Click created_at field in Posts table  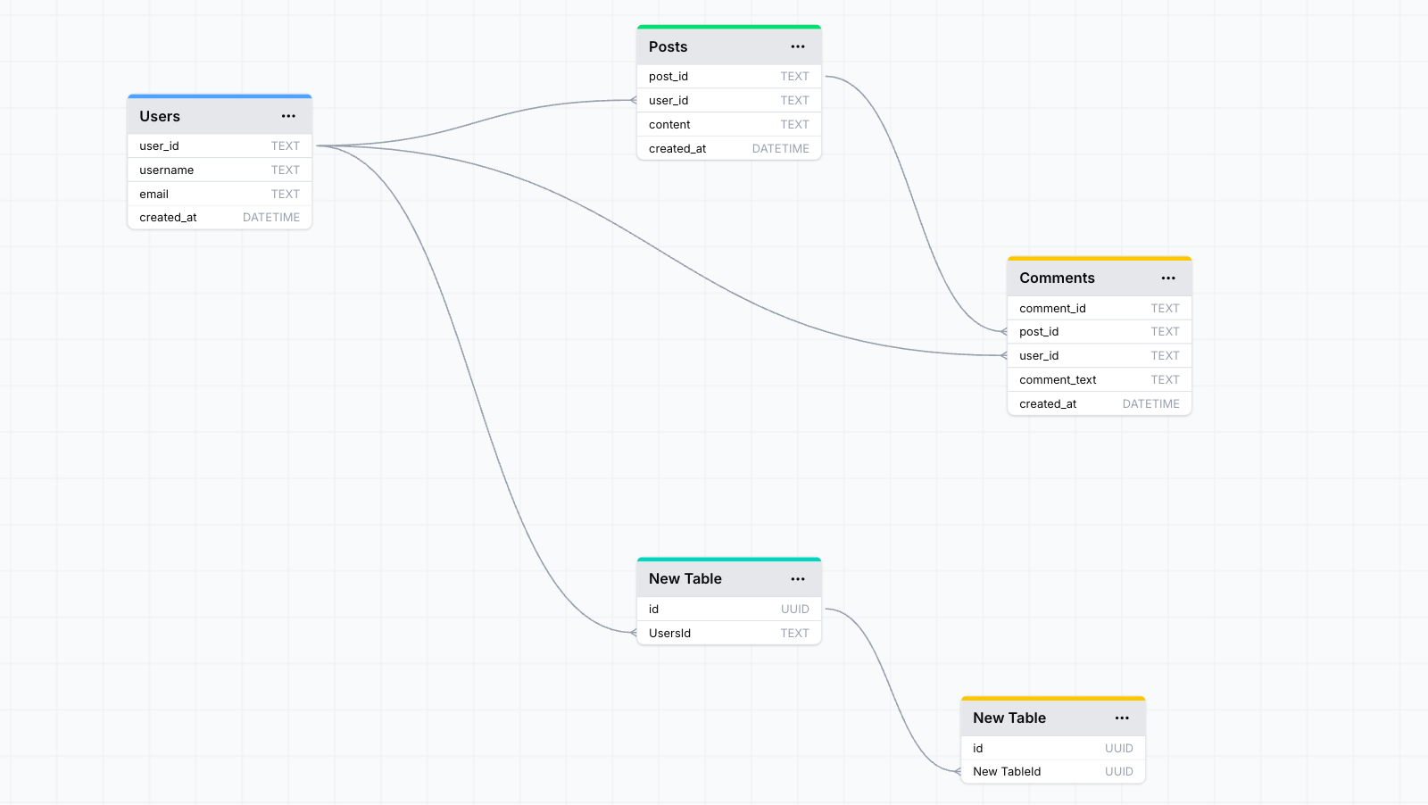(x=729, y=148)
